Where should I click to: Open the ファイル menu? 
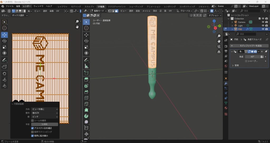(10, 6)
